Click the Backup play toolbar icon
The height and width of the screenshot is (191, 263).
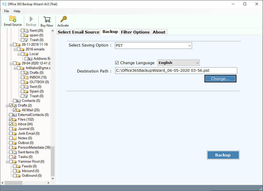tap(31, 19)
